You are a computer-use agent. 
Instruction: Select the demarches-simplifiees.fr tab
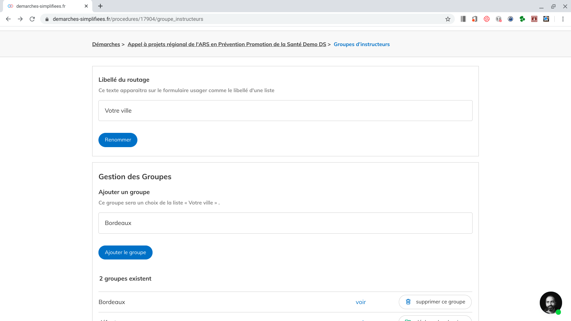pyautogui.click(x=45, y=6)
